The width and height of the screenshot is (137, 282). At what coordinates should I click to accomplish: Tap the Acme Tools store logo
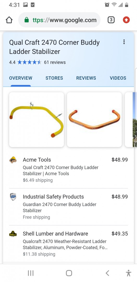[13, 160]
